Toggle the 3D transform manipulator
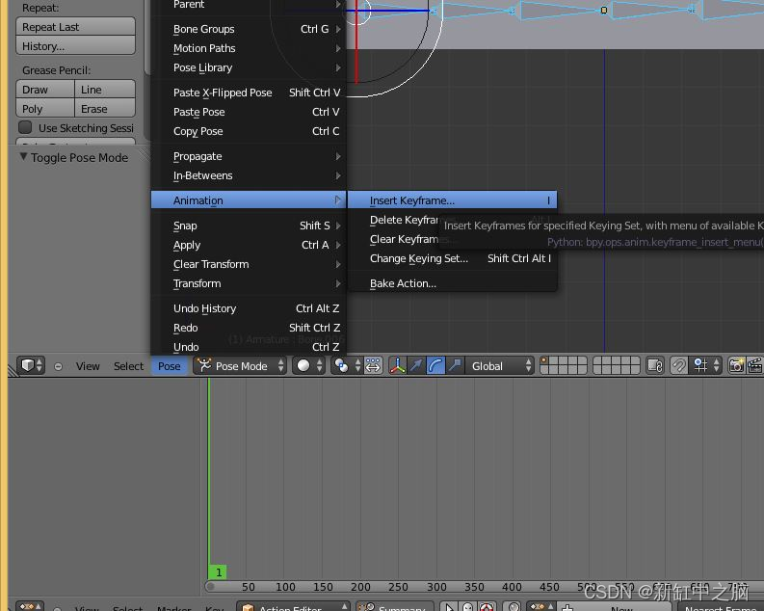The width and height of the screenshot is (764, 611). click(398, 365)
